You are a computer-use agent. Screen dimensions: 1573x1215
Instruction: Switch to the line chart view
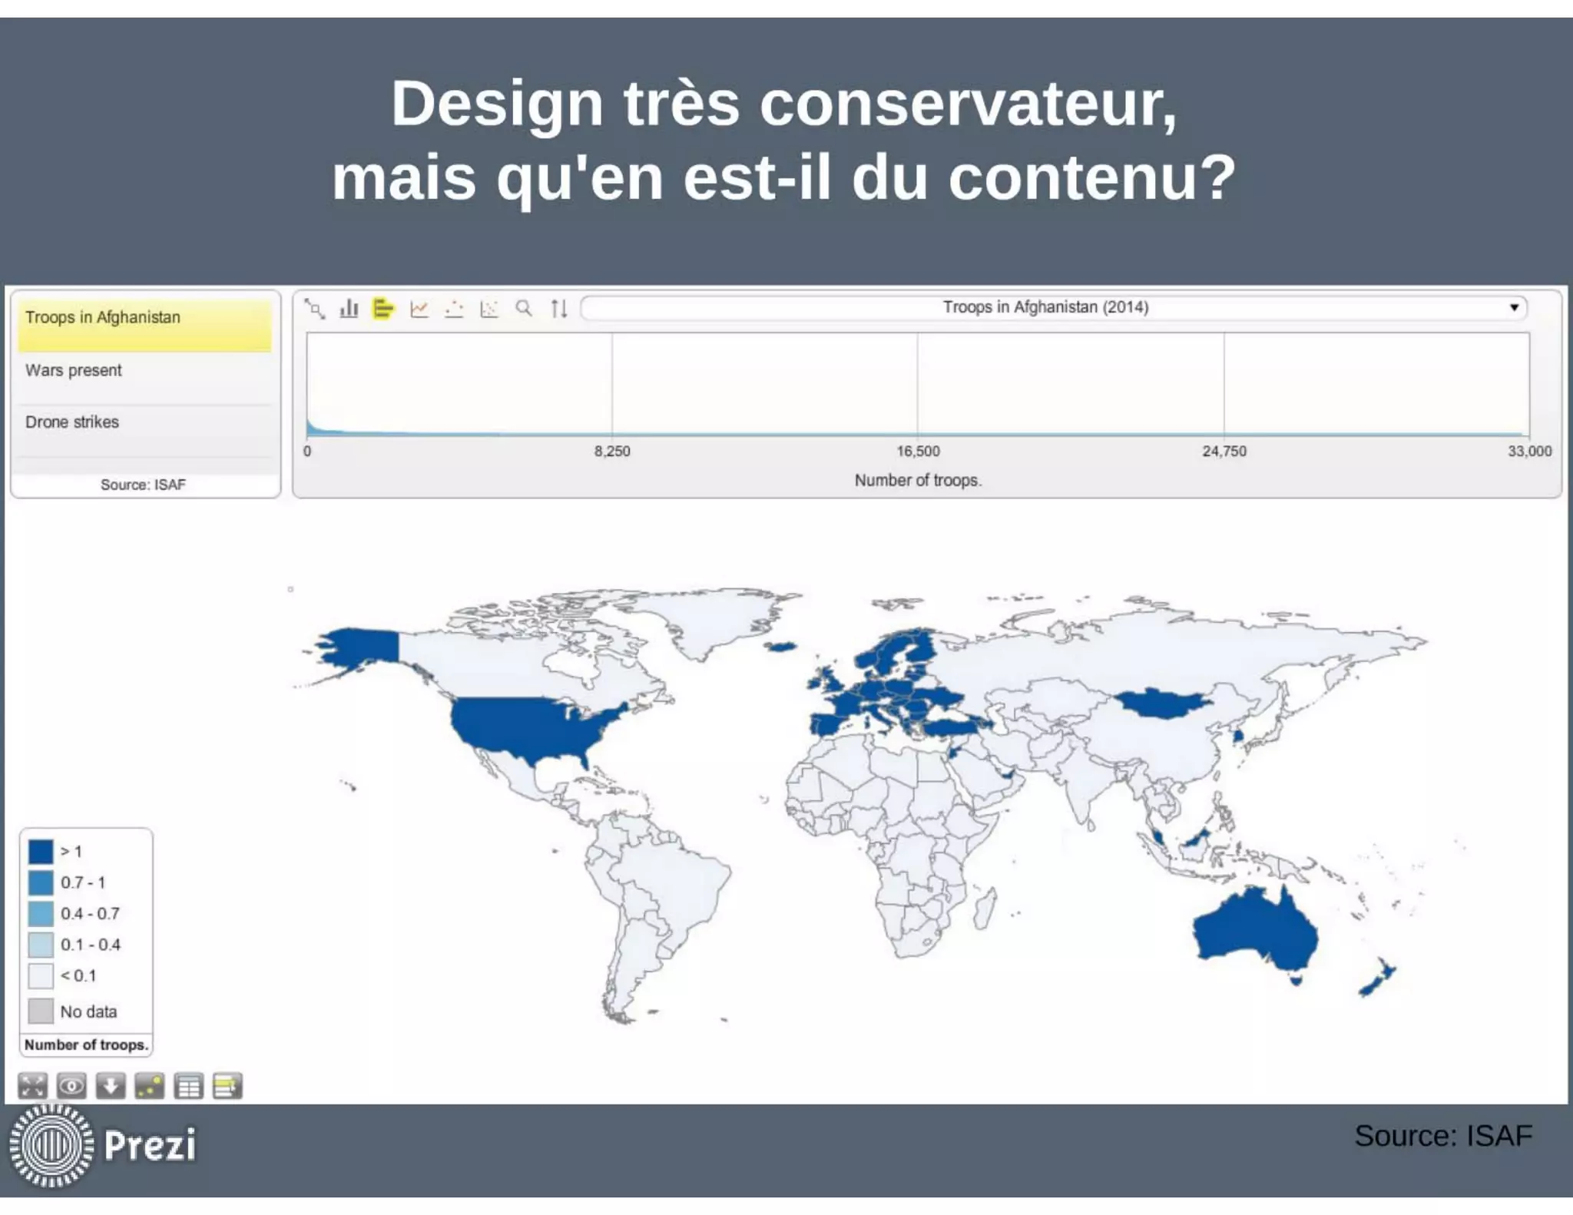coord(419,309)
